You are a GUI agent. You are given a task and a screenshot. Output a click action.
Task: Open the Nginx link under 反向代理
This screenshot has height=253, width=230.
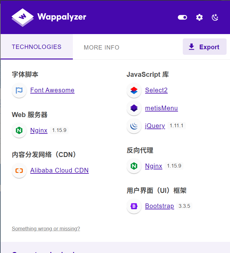(154, 166)
